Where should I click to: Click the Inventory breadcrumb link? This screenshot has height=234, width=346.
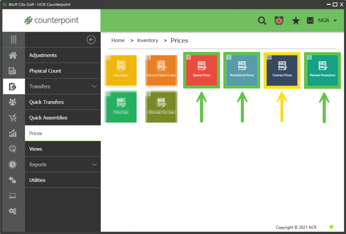(148, 40)
